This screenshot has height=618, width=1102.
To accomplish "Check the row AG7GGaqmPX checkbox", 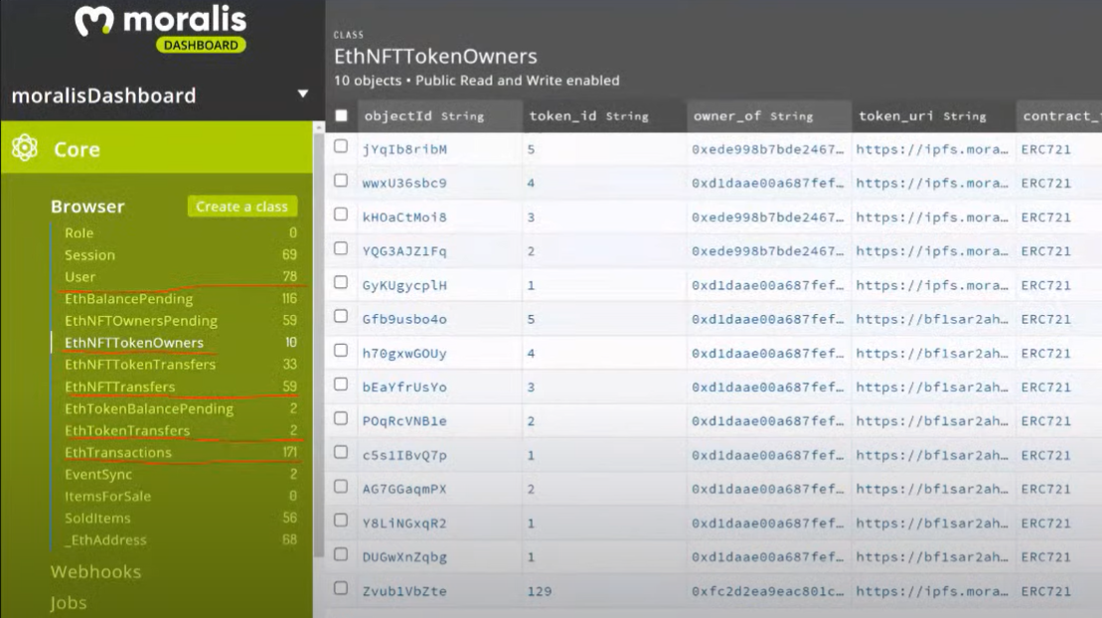I will coord(341,487).
